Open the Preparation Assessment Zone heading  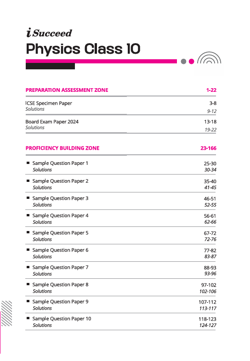coord(67,90)
